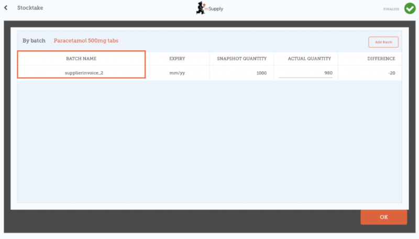Click the difference value -20
The image size is (419, 239).
coord(391,73)
